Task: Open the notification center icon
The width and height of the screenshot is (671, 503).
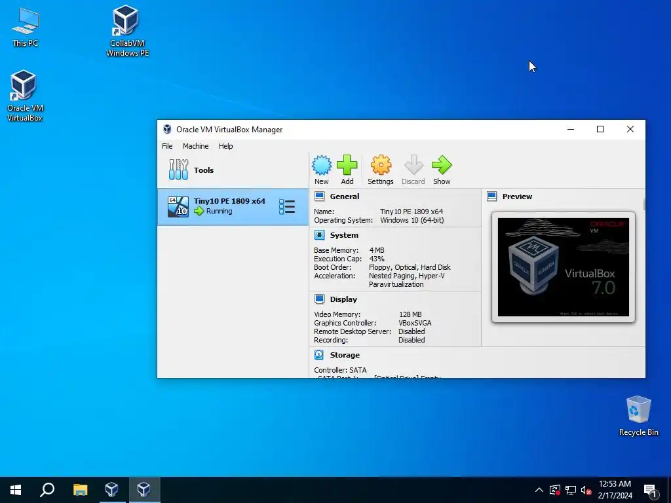Action: click(651, 491)
